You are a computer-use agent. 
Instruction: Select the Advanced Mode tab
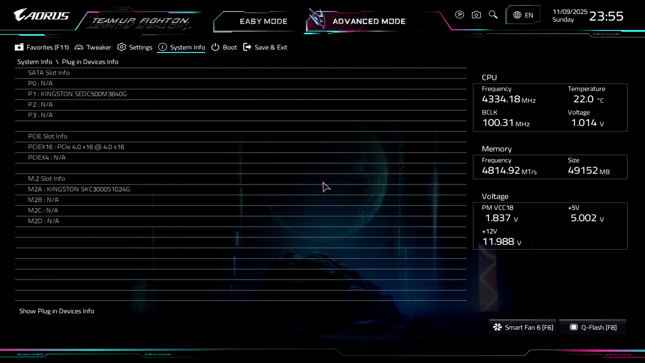pyautogui.click(x=369, y=22)
